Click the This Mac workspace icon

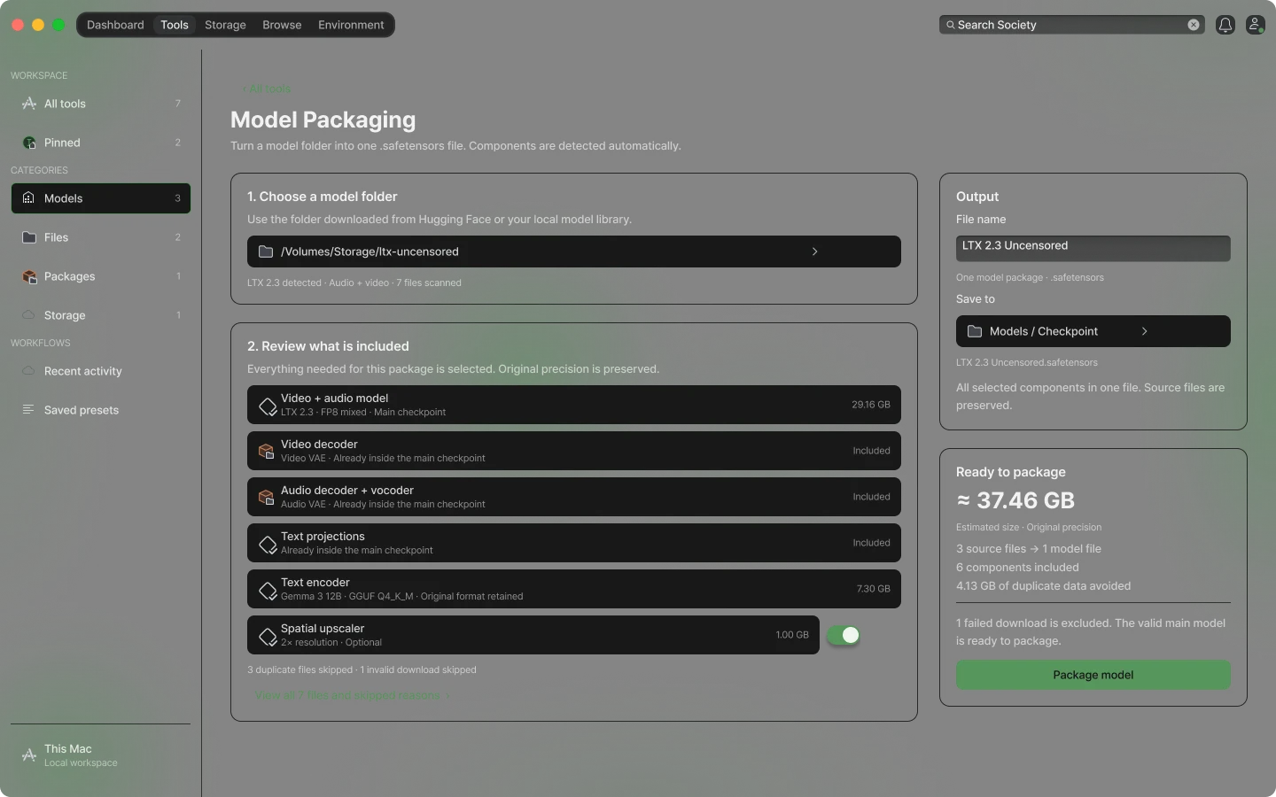click(29, 755)
